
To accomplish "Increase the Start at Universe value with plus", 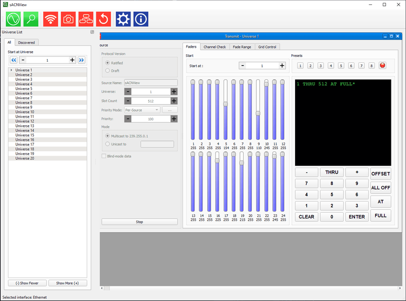I will 72,60.
